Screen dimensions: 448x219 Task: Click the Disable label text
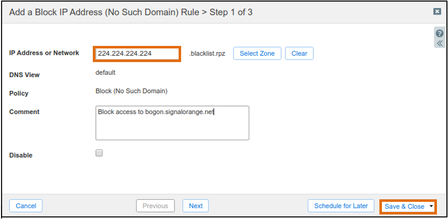[x=21, y=155]
